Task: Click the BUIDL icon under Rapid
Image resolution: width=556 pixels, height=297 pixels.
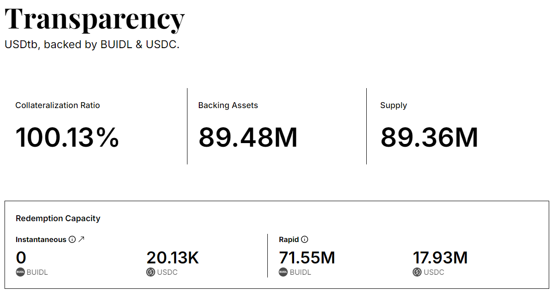Action: coord(283,272)
